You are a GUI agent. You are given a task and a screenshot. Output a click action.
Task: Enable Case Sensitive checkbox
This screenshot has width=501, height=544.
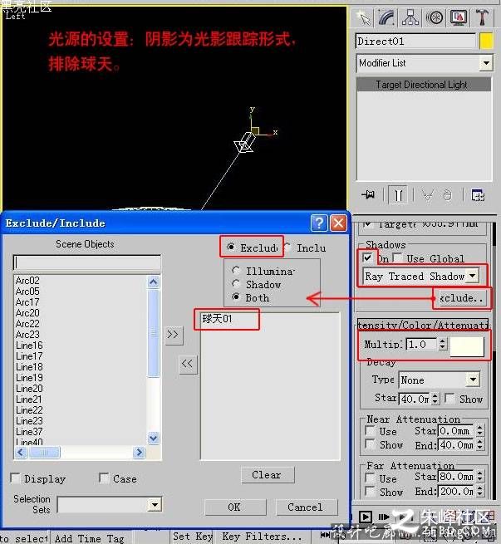tap(104, 478)
